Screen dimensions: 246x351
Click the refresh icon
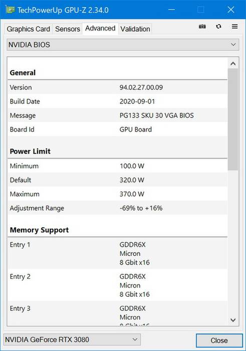pyautogui.click(x=218, y=27)
